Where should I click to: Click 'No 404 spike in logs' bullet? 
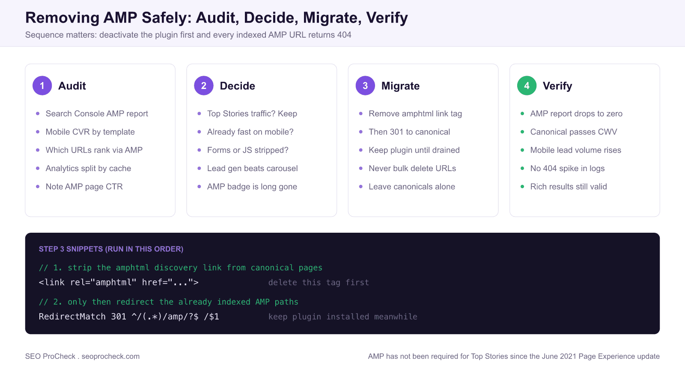pyautogui.click(x=567, y=169)
